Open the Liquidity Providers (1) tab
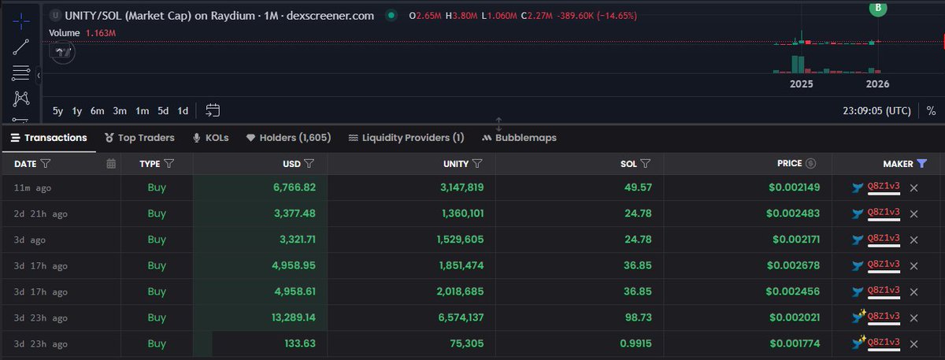 point(406,138)
